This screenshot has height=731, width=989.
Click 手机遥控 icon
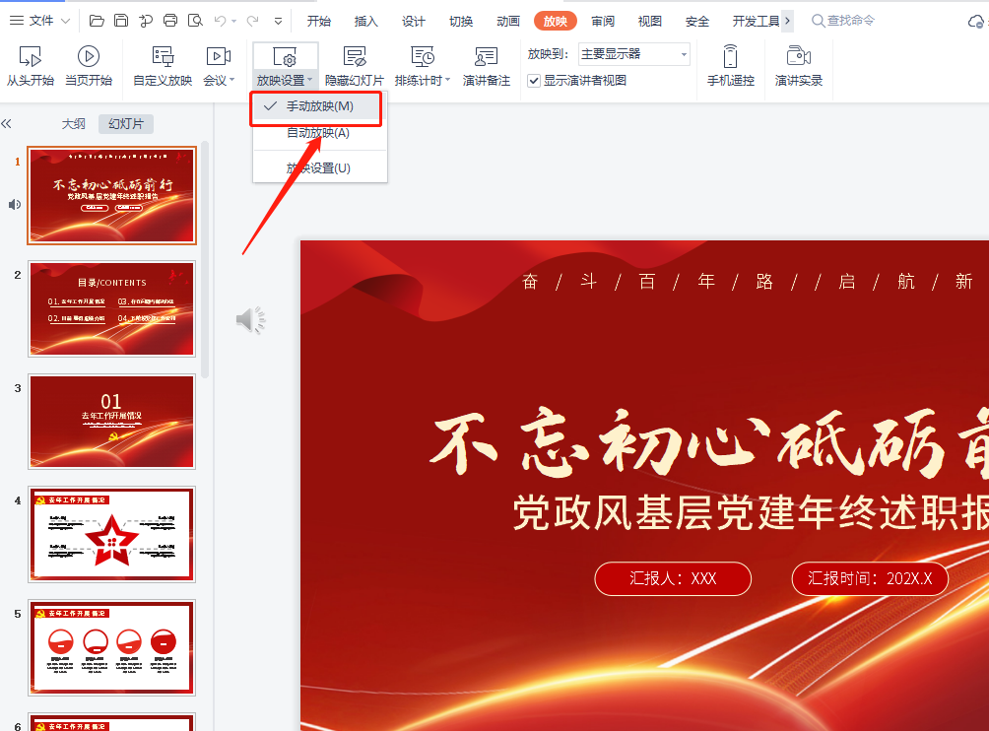(x=730, y=57)
